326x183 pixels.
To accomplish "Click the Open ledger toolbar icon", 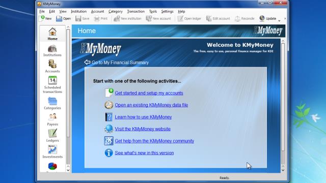I will tap(180, 18).
